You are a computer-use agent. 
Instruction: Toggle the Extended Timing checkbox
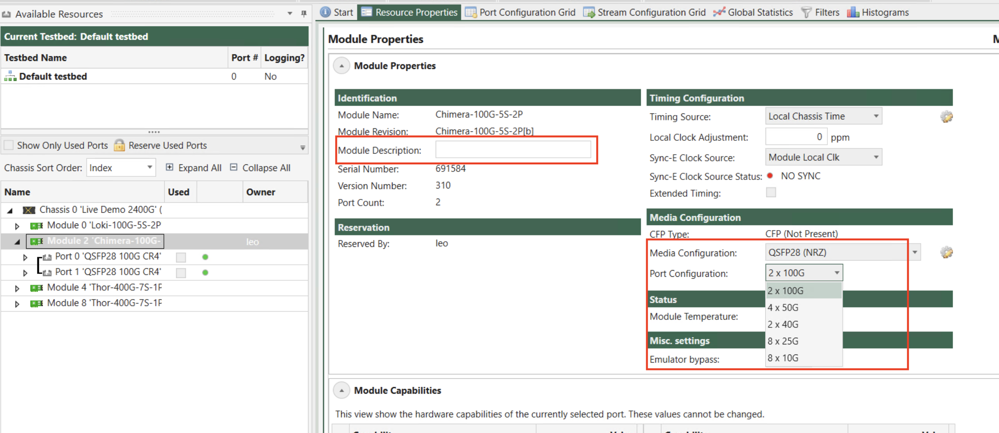click(771, 192)
